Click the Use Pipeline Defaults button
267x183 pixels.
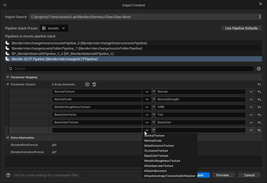click(241, 28)
